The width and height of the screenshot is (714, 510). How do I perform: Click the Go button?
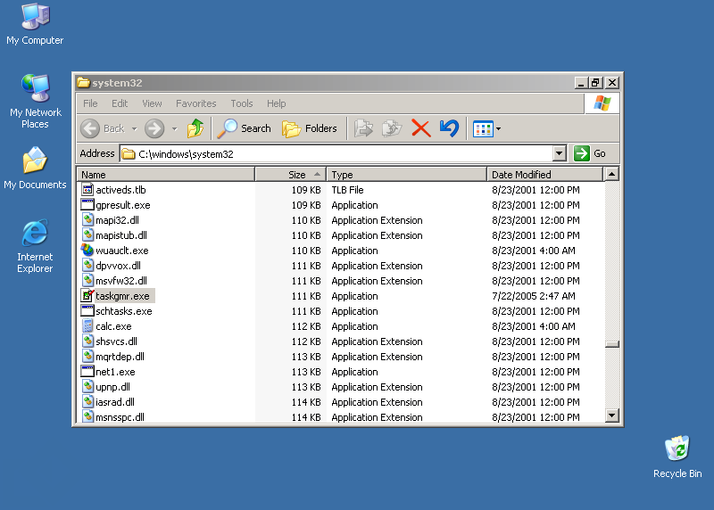coord(590,153)
